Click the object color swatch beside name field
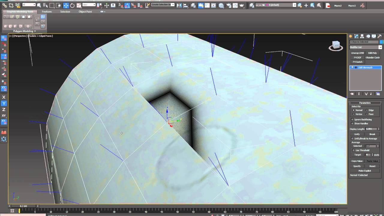Image resolution: width=384 pixels, height=216 pixels. [382, 42]
